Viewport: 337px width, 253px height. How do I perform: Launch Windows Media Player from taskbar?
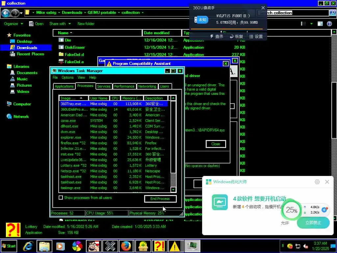[x=61, y=246]
